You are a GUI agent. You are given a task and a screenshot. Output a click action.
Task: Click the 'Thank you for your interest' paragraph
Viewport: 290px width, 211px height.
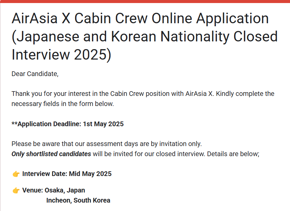143,99
